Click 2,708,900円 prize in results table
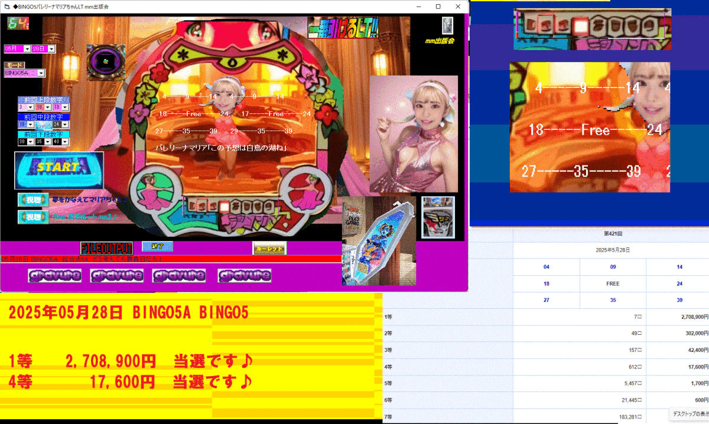Screen dimensions: 709x424 point(695,317)
